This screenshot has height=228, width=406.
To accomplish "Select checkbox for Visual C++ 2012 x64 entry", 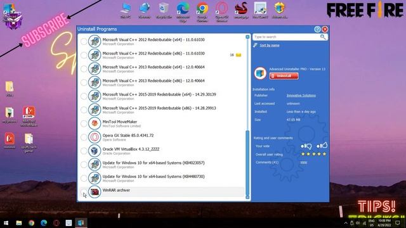I will 84,41.
